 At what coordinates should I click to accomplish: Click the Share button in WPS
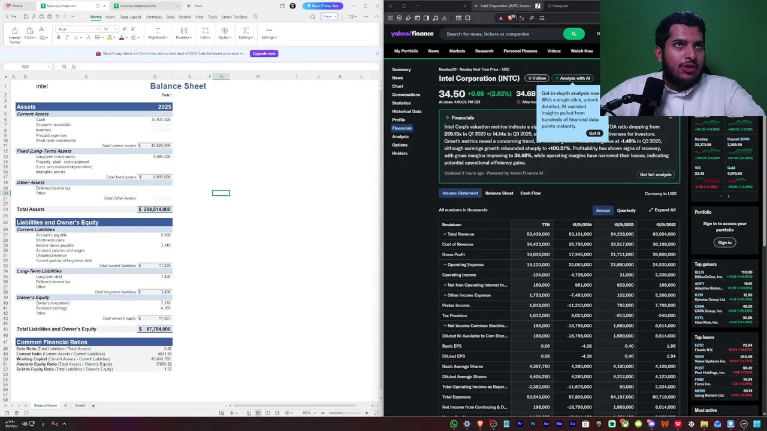[x=328, y=17]
